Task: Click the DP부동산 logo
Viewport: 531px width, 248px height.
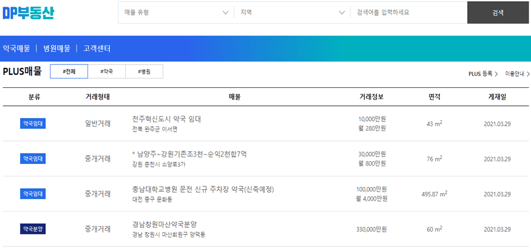Action: (28, 12)
